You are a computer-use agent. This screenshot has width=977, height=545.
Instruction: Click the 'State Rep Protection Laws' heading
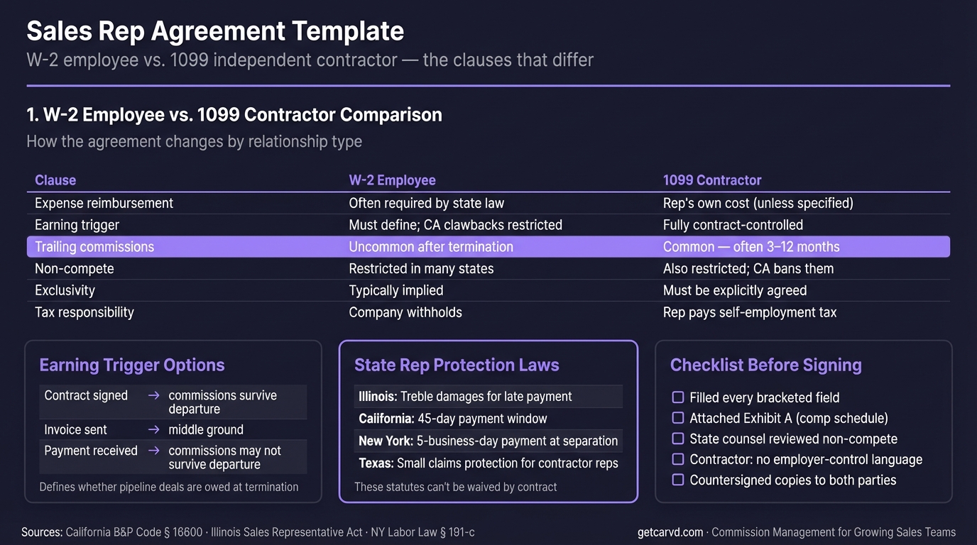click(x=457, y=365)
